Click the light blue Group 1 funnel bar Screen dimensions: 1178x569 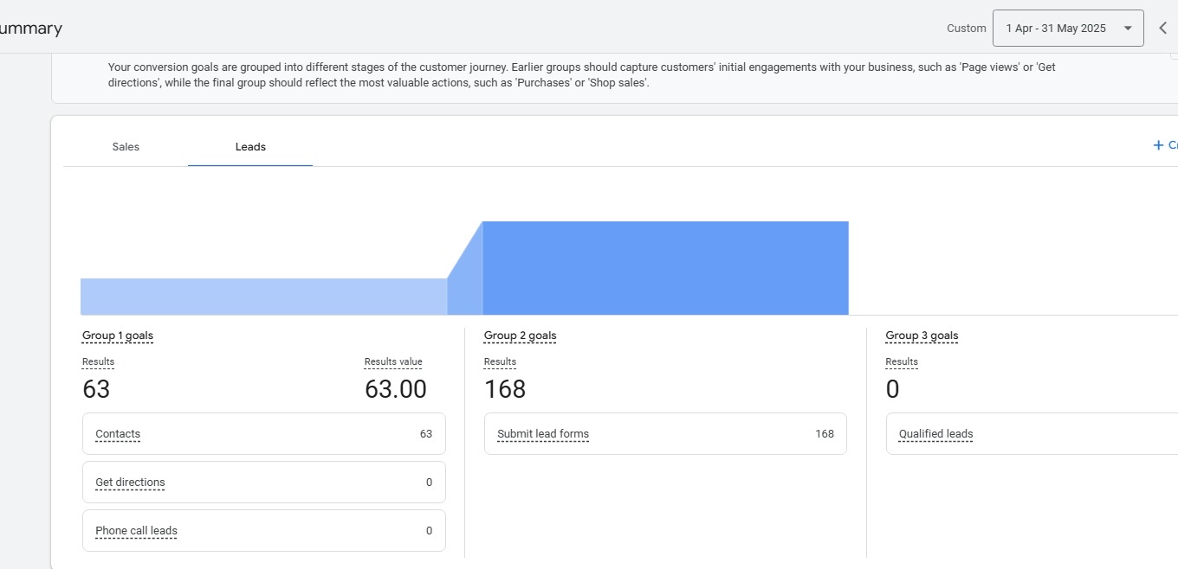coord(263,297)
